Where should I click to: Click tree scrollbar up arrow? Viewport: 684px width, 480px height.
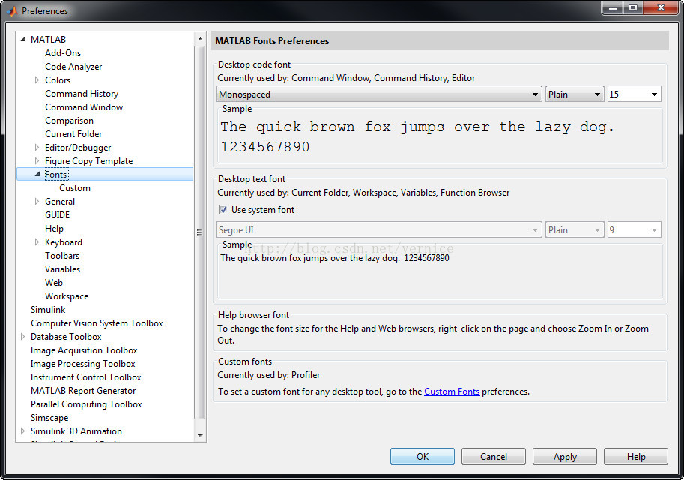tap(200, 39)
